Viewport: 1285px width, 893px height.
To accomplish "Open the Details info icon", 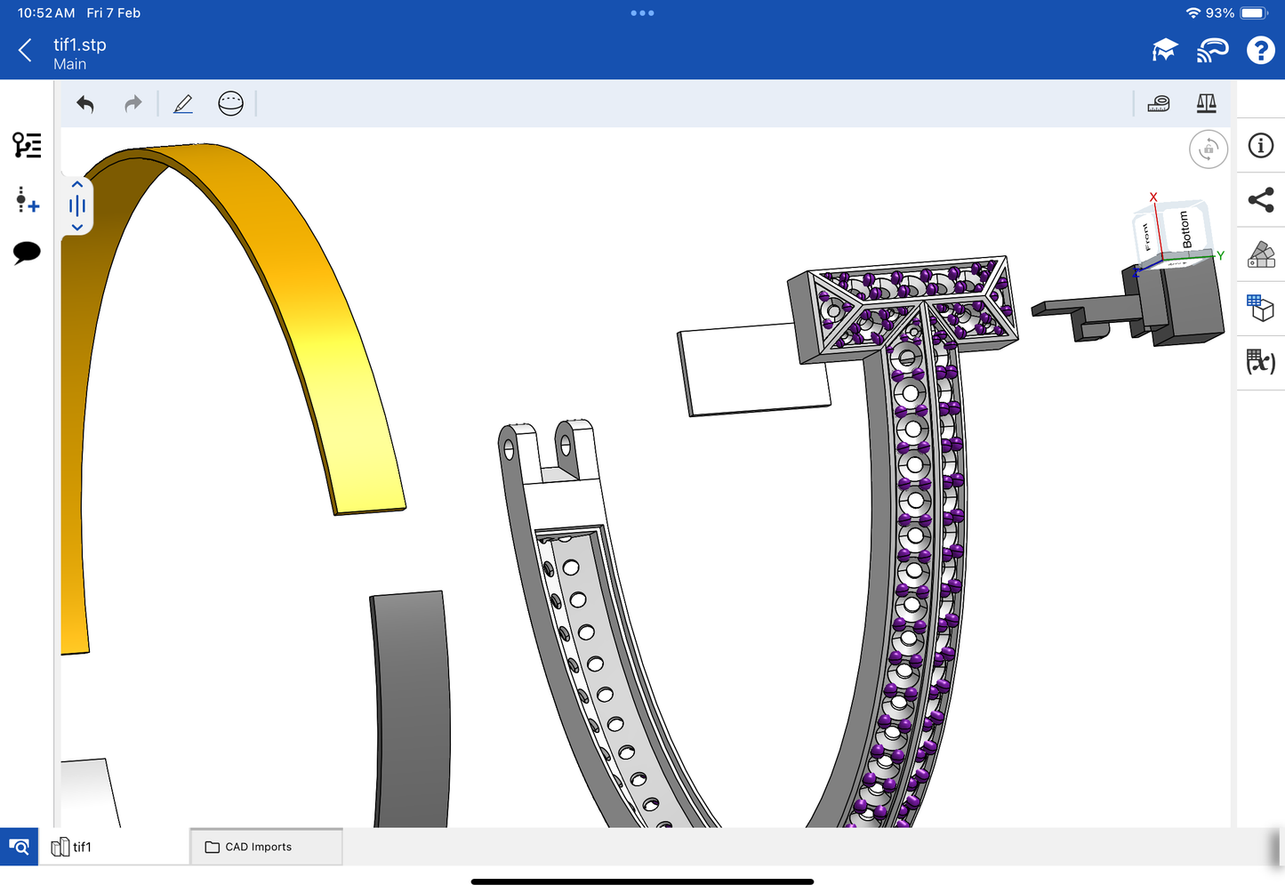I will [1261, 146].
